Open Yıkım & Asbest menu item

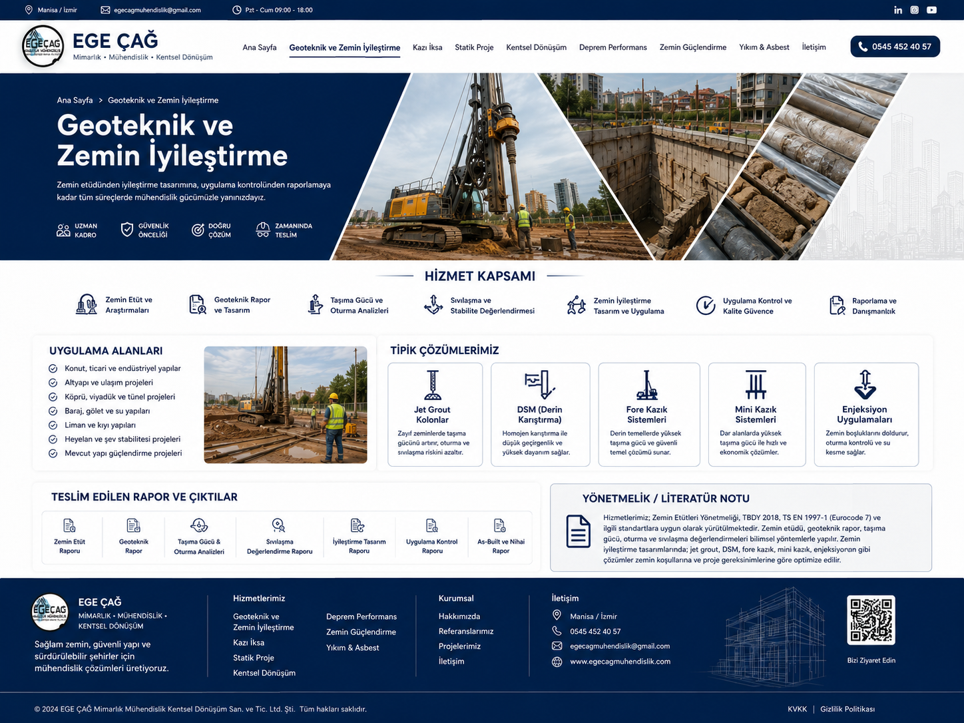pos(764,47)
